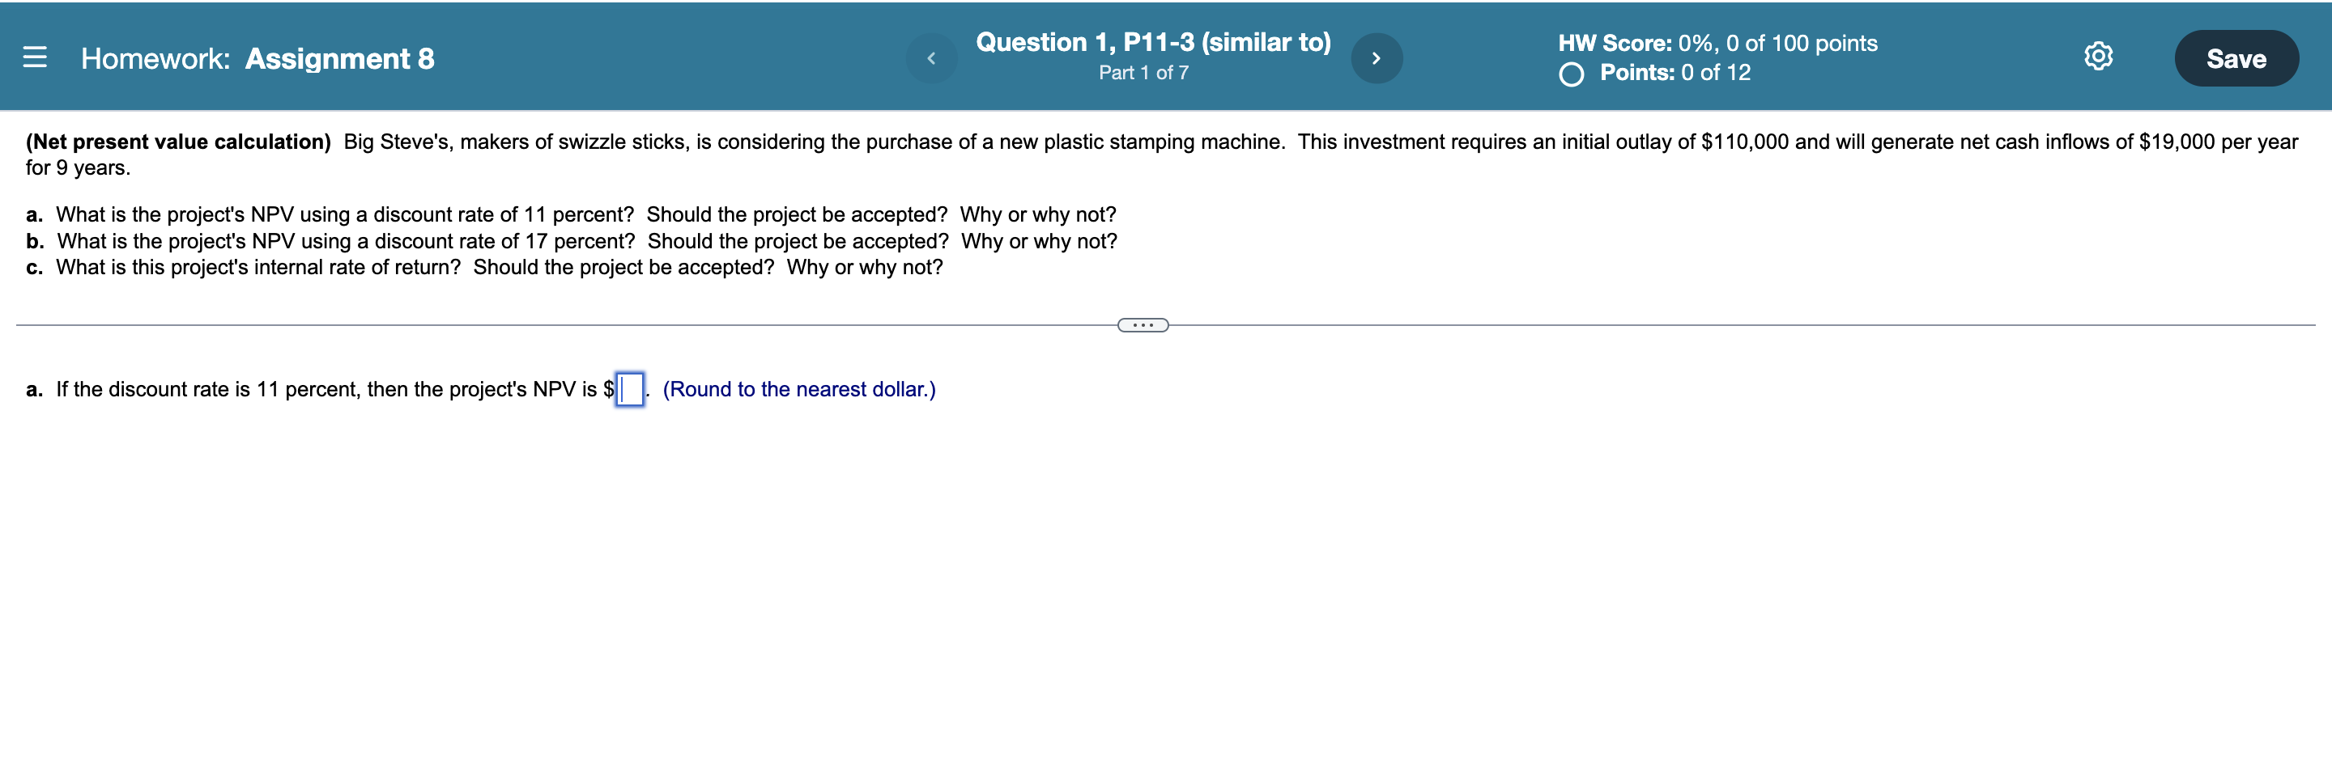
Task: Click the question progress circle icon
Action: coord(1572,74)
